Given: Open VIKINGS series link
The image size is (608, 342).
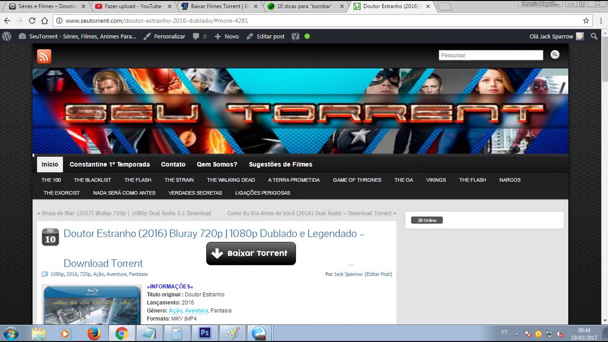Looking at the screenshot, I should point(436,180).
